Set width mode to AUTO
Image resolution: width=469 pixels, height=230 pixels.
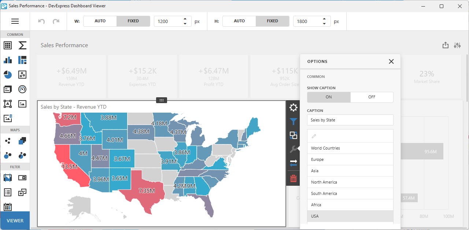pos(100,21)
